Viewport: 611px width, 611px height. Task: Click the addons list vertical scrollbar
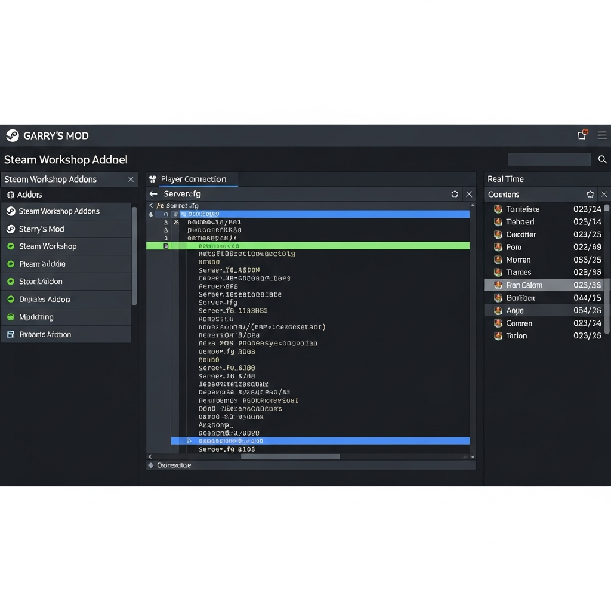(134, 256)
